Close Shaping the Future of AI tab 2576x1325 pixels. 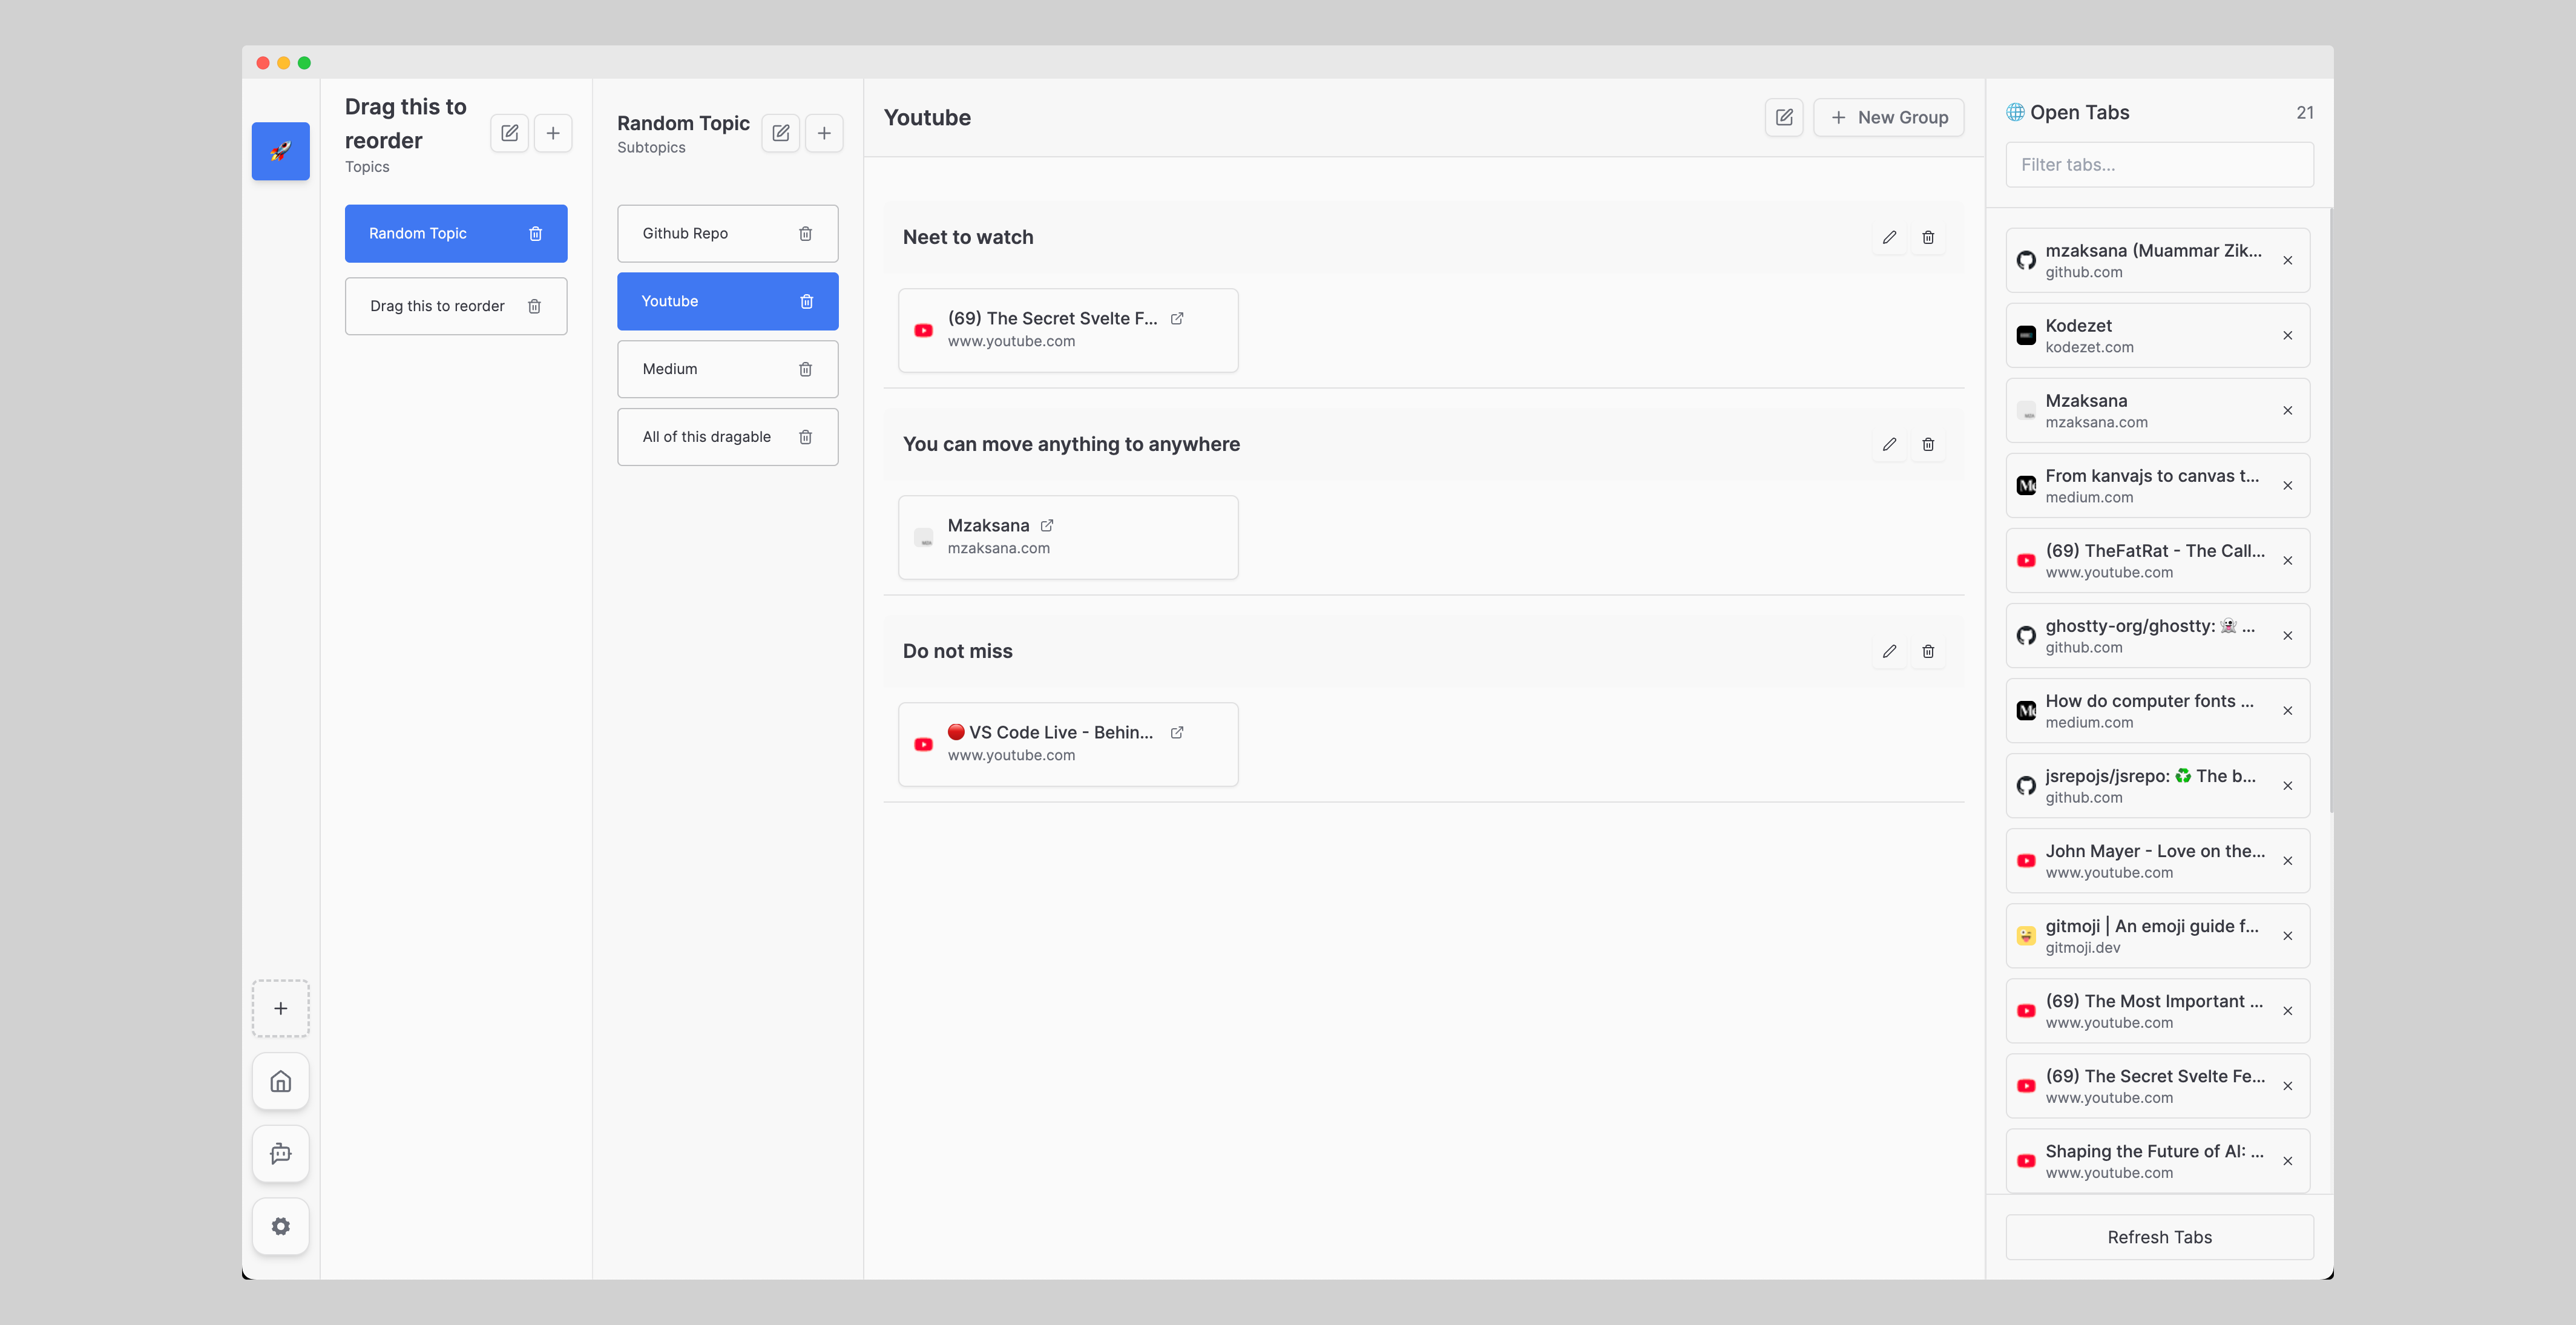pos(2287,1160)
